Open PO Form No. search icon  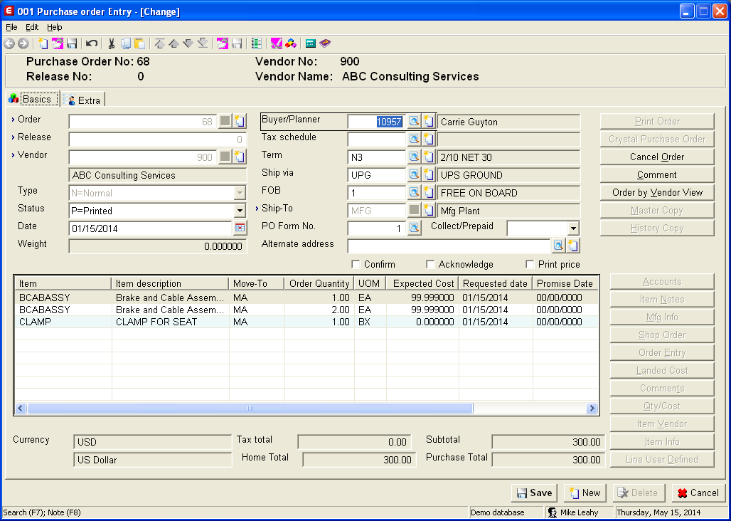414,228
